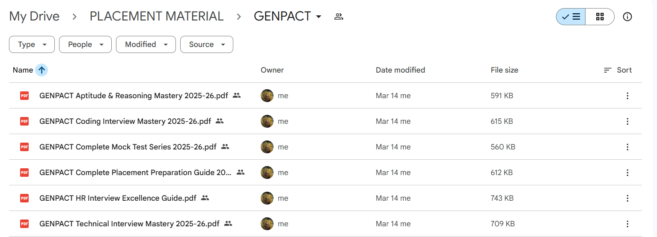Open more actions for Coding Interview Mastery file
This screenshot has height=237, width=657.
[627, 121]
